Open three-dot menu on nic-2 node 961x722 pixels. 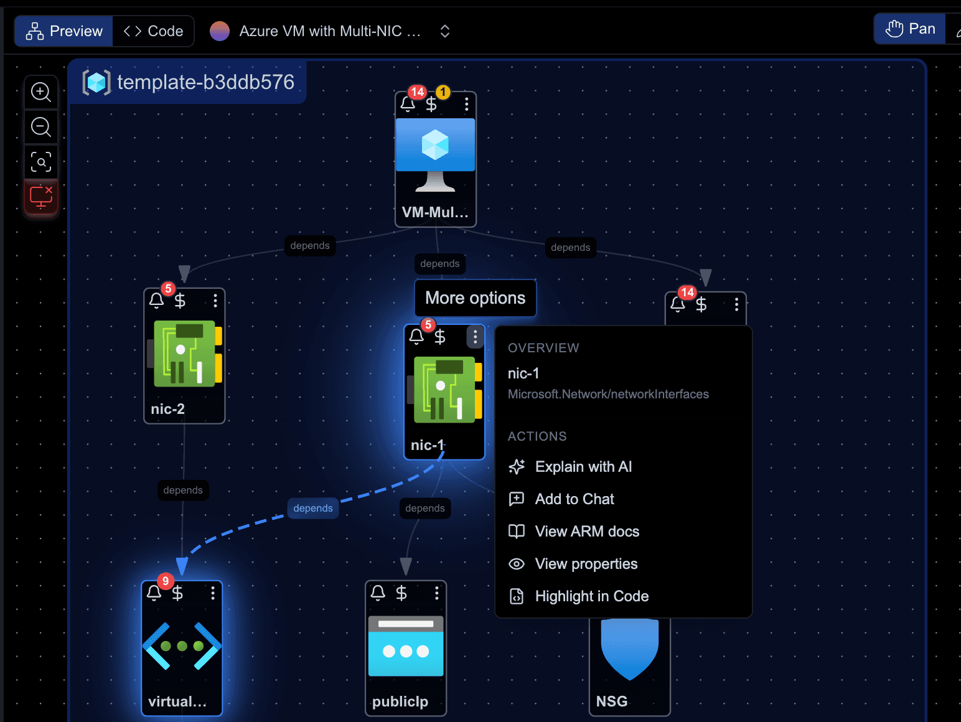click(215, 301)
